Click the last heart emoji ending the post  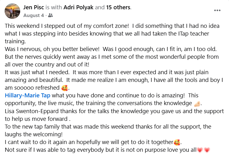[207, 150]
